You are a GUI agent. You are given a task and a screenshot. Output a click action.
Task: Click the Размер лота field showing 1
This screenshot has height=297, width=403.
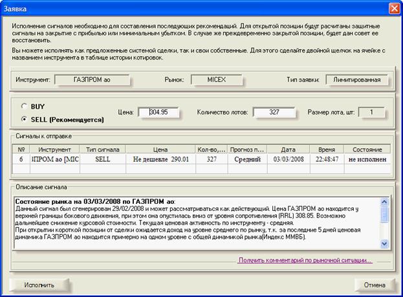371,112
